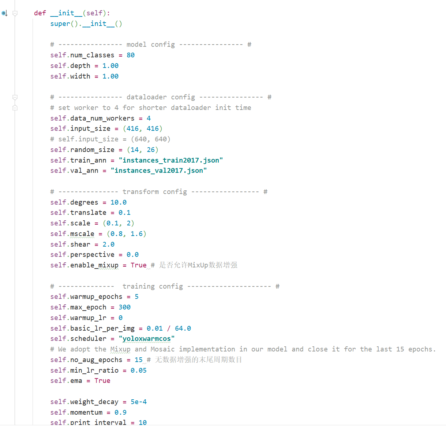
Task: Click the super().__init__() call
Action: pyautogui.click(x=86, y=23)
